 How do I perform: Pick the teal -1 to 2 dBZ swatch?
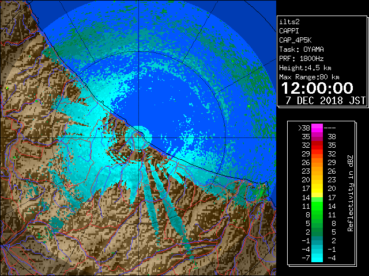point(317,240)
